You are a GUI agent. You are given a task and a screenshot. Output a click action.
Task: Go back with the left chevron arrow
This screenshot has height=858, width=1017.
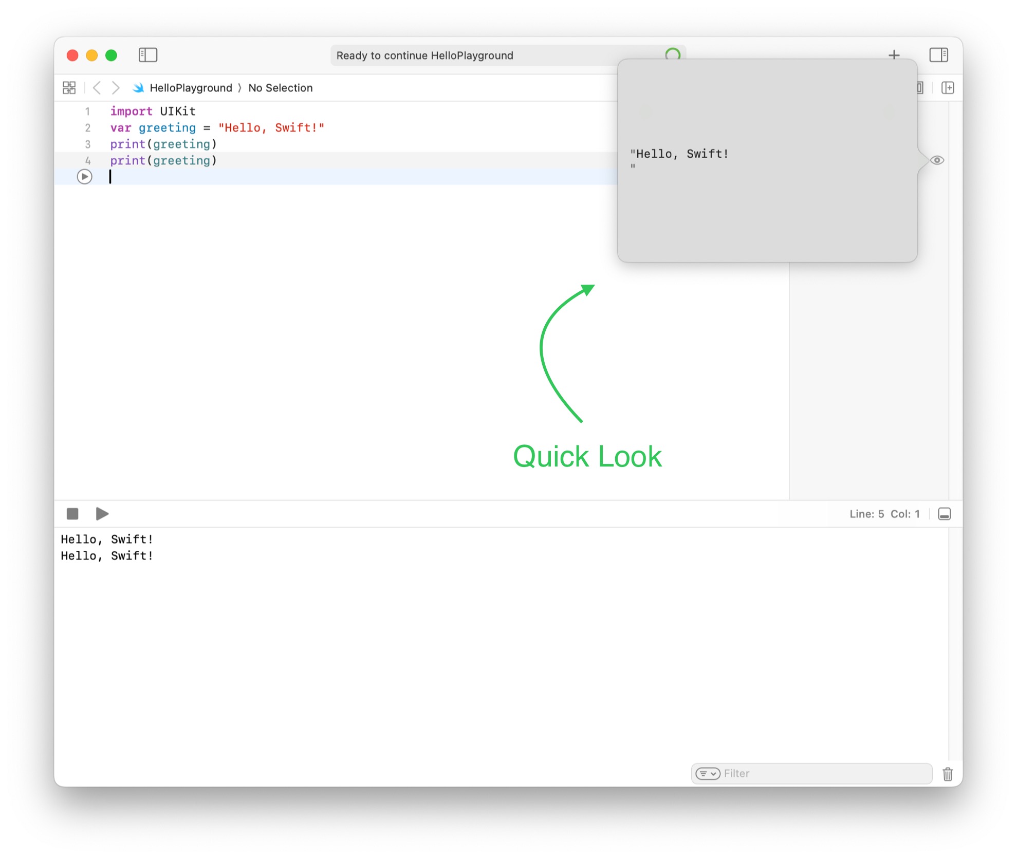[97, 88]
